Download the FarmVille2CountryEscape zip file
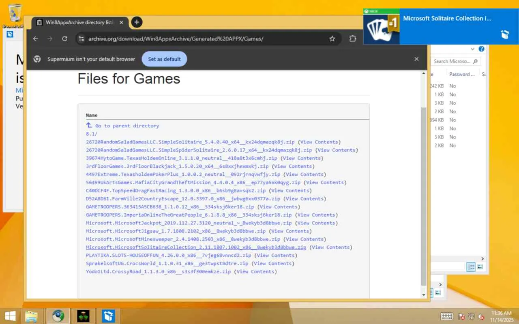 (x=183, y=198)
